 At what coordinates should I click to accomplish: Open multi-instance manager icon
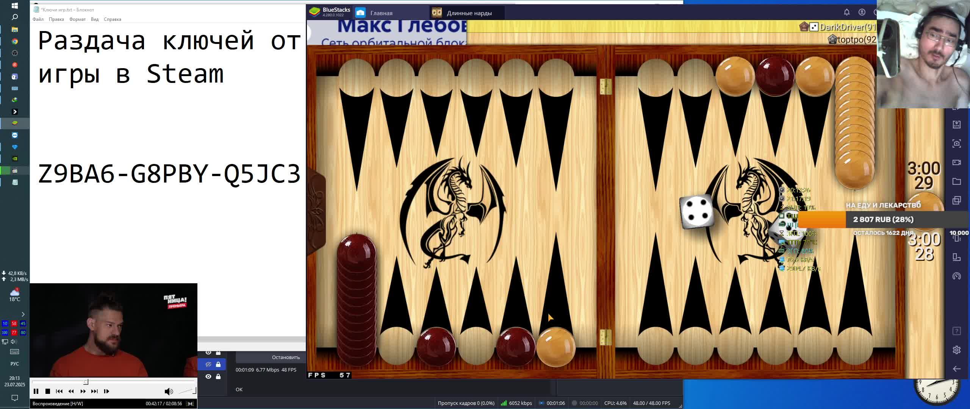[x=956, y=200]
